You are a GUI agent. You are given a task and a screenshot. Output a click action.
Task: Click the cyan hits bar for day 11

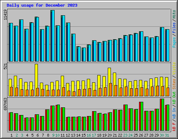tap(64, 39)
